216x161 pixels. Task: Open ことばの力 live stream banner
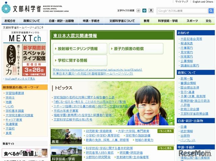click(x=25, y=60)
